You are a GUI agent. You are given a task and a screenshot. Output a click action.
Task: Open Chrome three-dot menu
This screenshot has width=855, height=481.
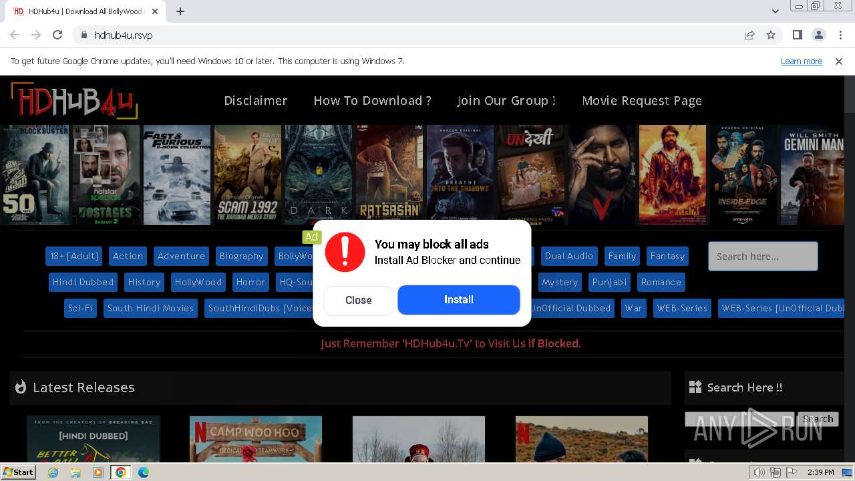tap(840, 35)
